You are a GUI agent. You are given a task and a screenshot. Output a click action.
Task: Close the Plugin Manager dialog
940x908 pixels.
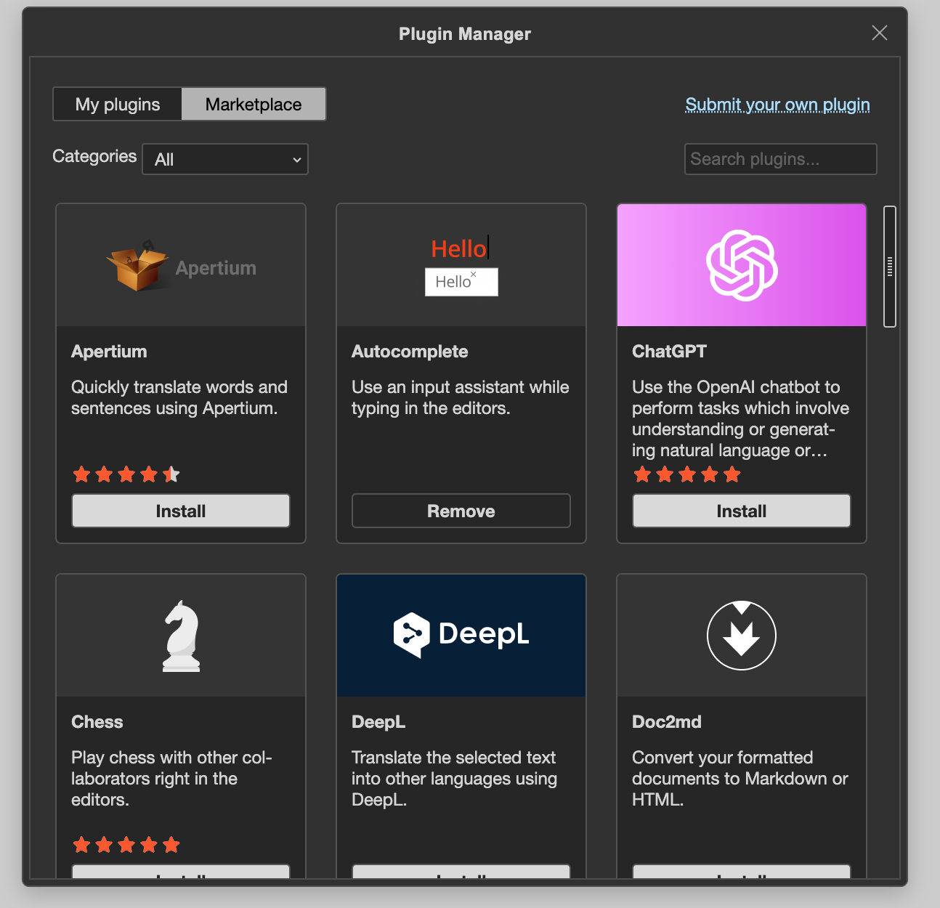[880, 33]
